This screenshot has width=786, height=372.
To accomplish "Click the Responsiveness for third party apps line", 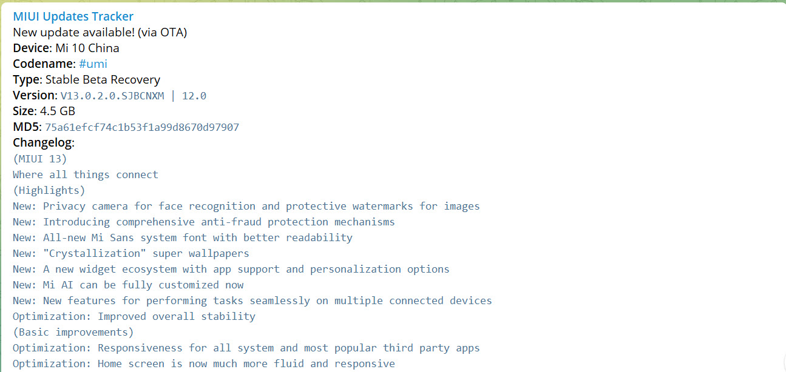I will [x=246, y=348].
